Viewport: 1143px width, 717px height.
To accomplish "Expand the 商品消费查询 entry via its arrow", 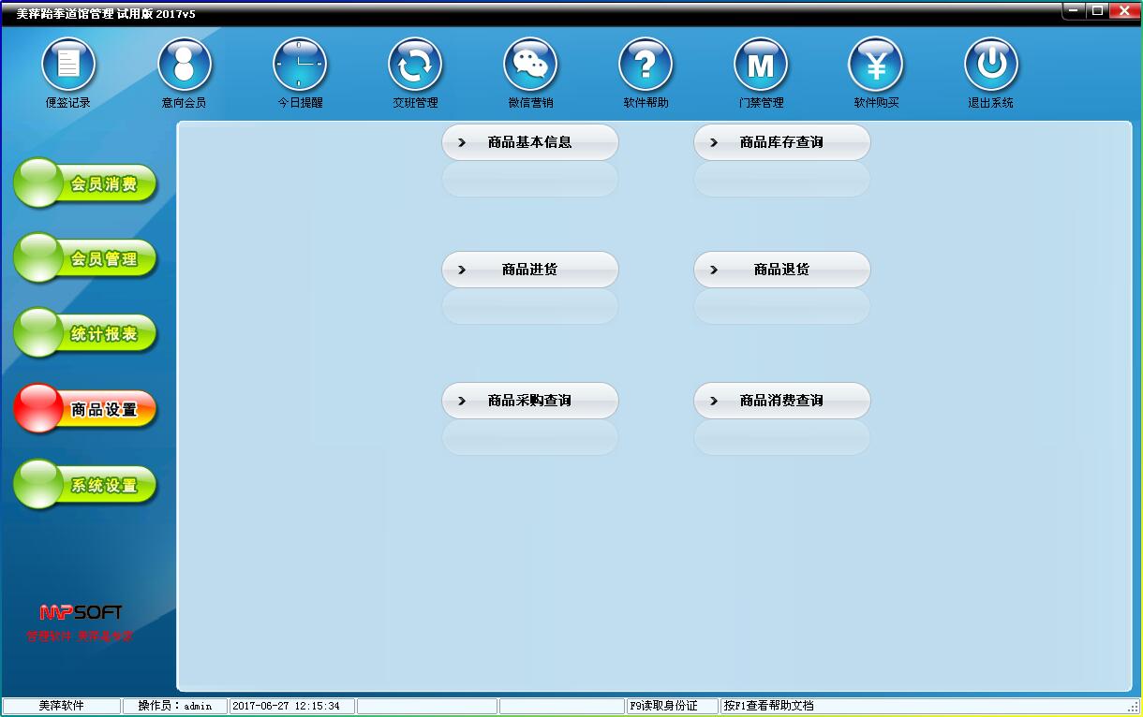I will click(713, 400).
